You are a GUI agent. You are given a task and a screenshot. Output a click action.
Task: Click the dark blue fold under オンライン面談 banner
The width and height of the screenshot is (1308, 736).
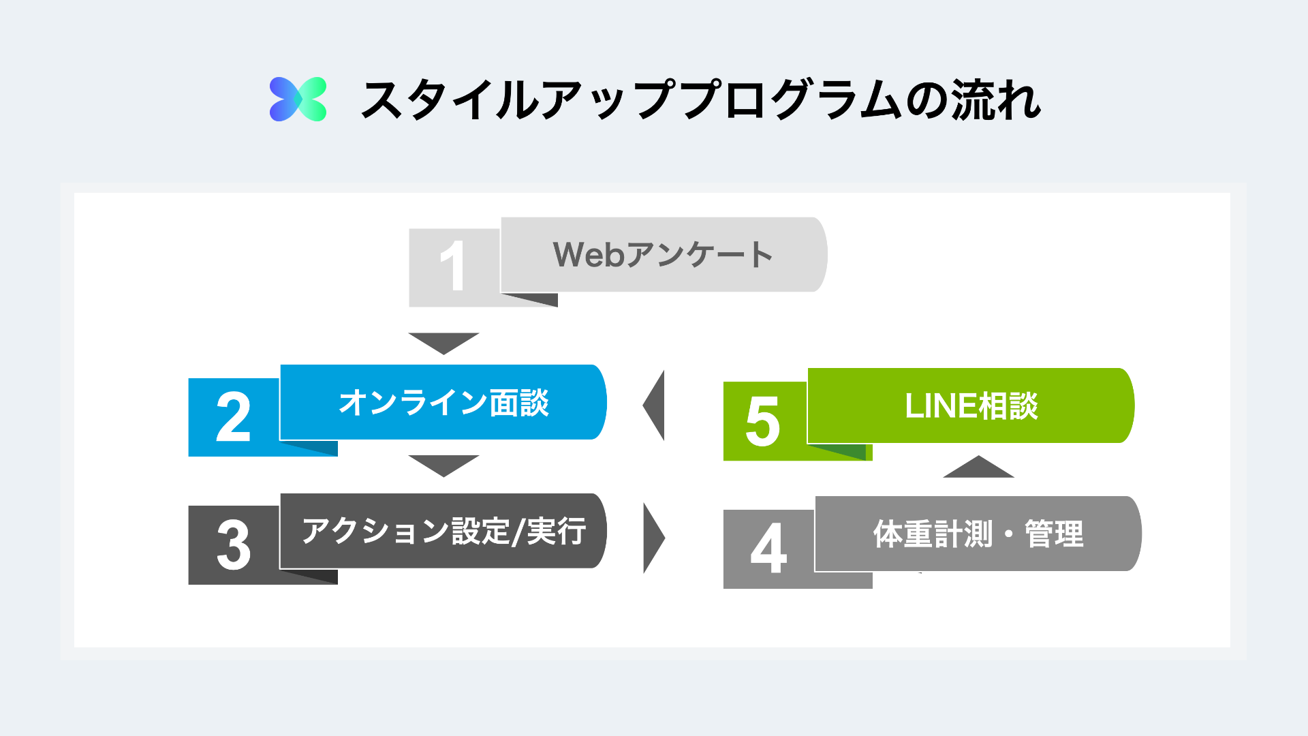tap(320, 448)
